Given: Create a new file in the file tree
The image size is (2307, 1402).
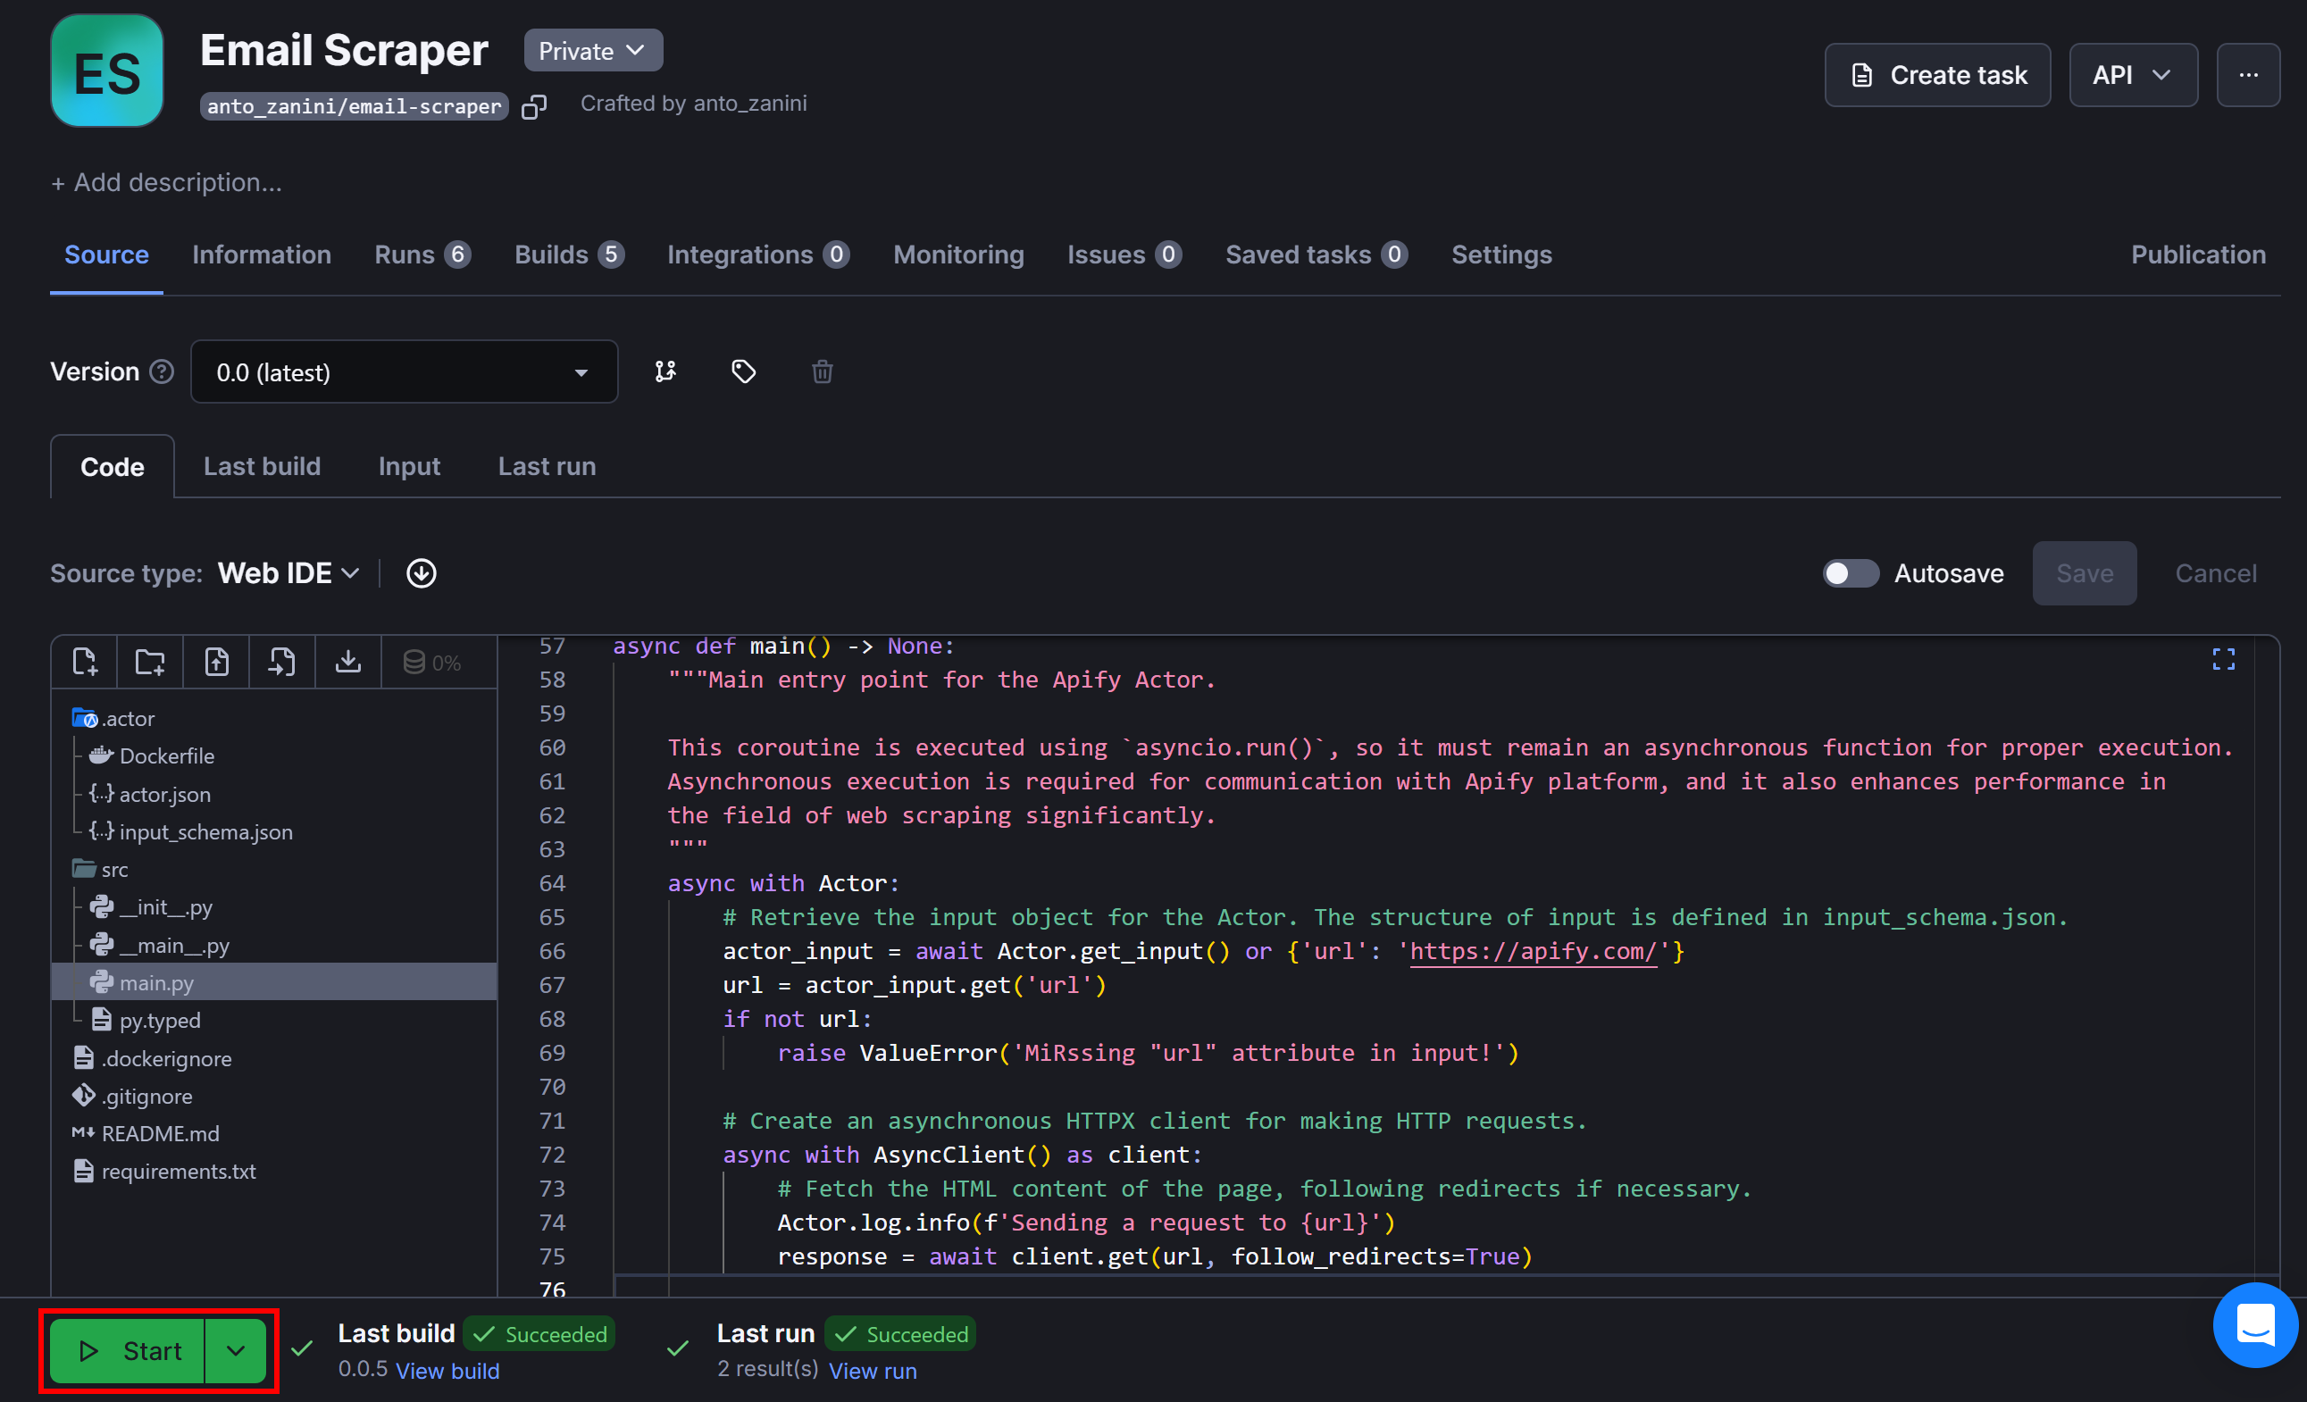Looking at the screenshot, I should click(x=83, y=662).
